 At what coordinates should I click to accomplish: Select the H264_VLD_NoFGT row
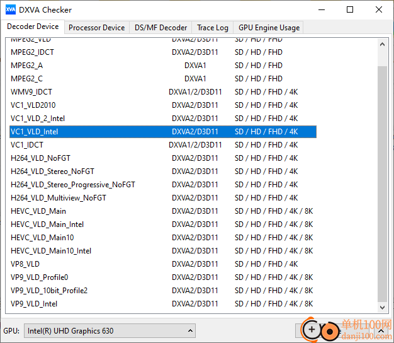point(163,158)
